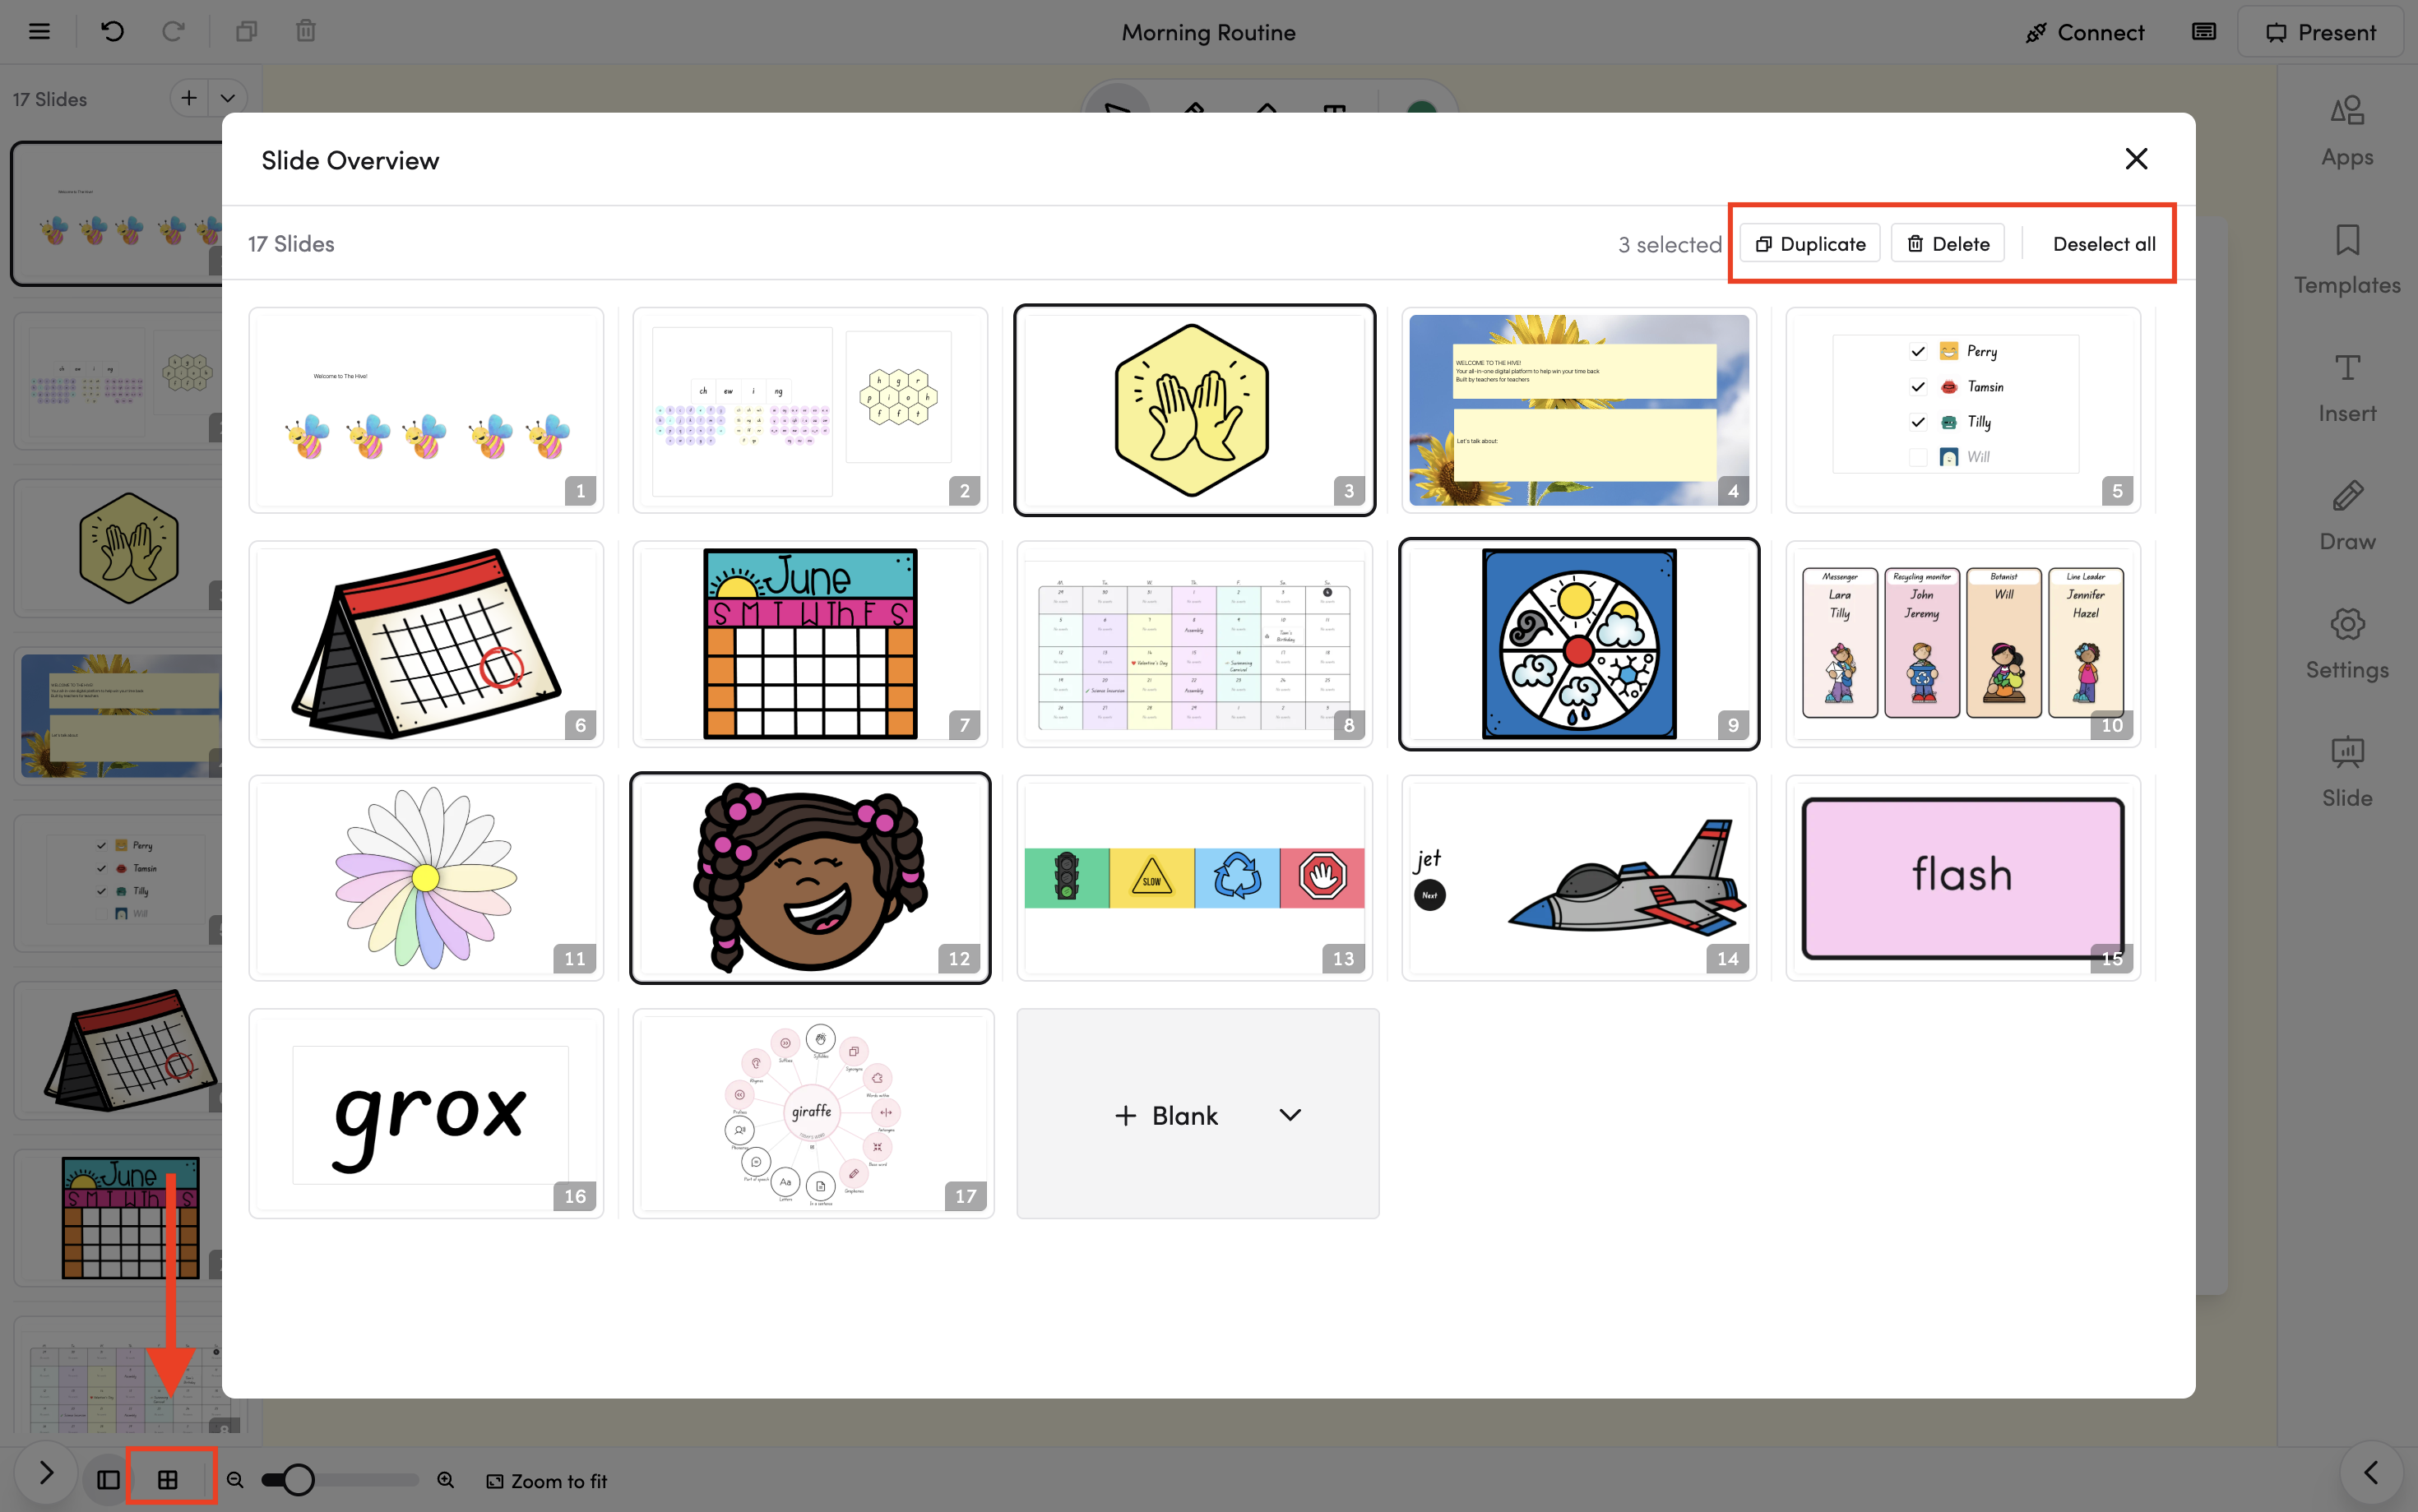This screenshot has height=1512, width=2418.
Task: Open the hamburger main menu
Action: tap(39, 31)
